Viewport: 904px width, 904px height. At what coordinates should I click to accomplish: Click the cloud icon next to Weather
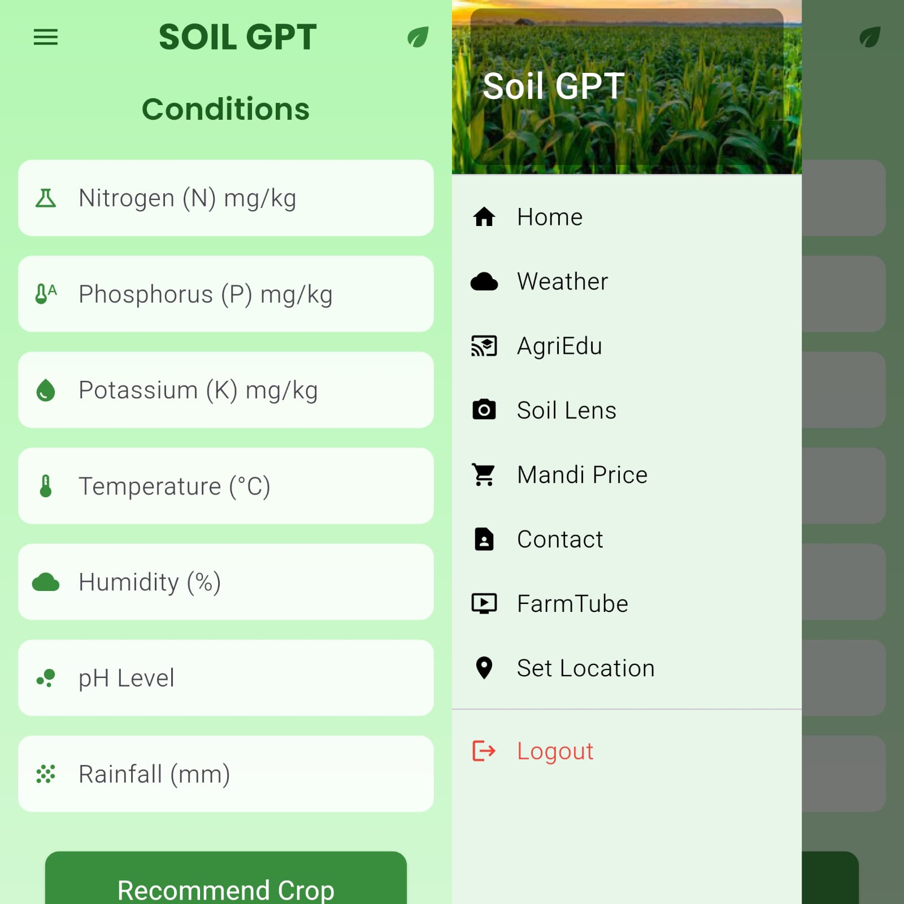484,281
